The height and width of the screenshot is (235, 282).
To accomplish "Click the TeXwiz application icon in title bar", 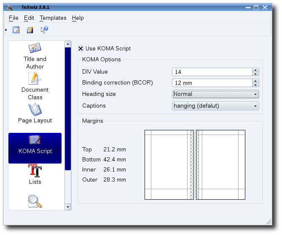I will pyautogui.click(x=10, y=7).
